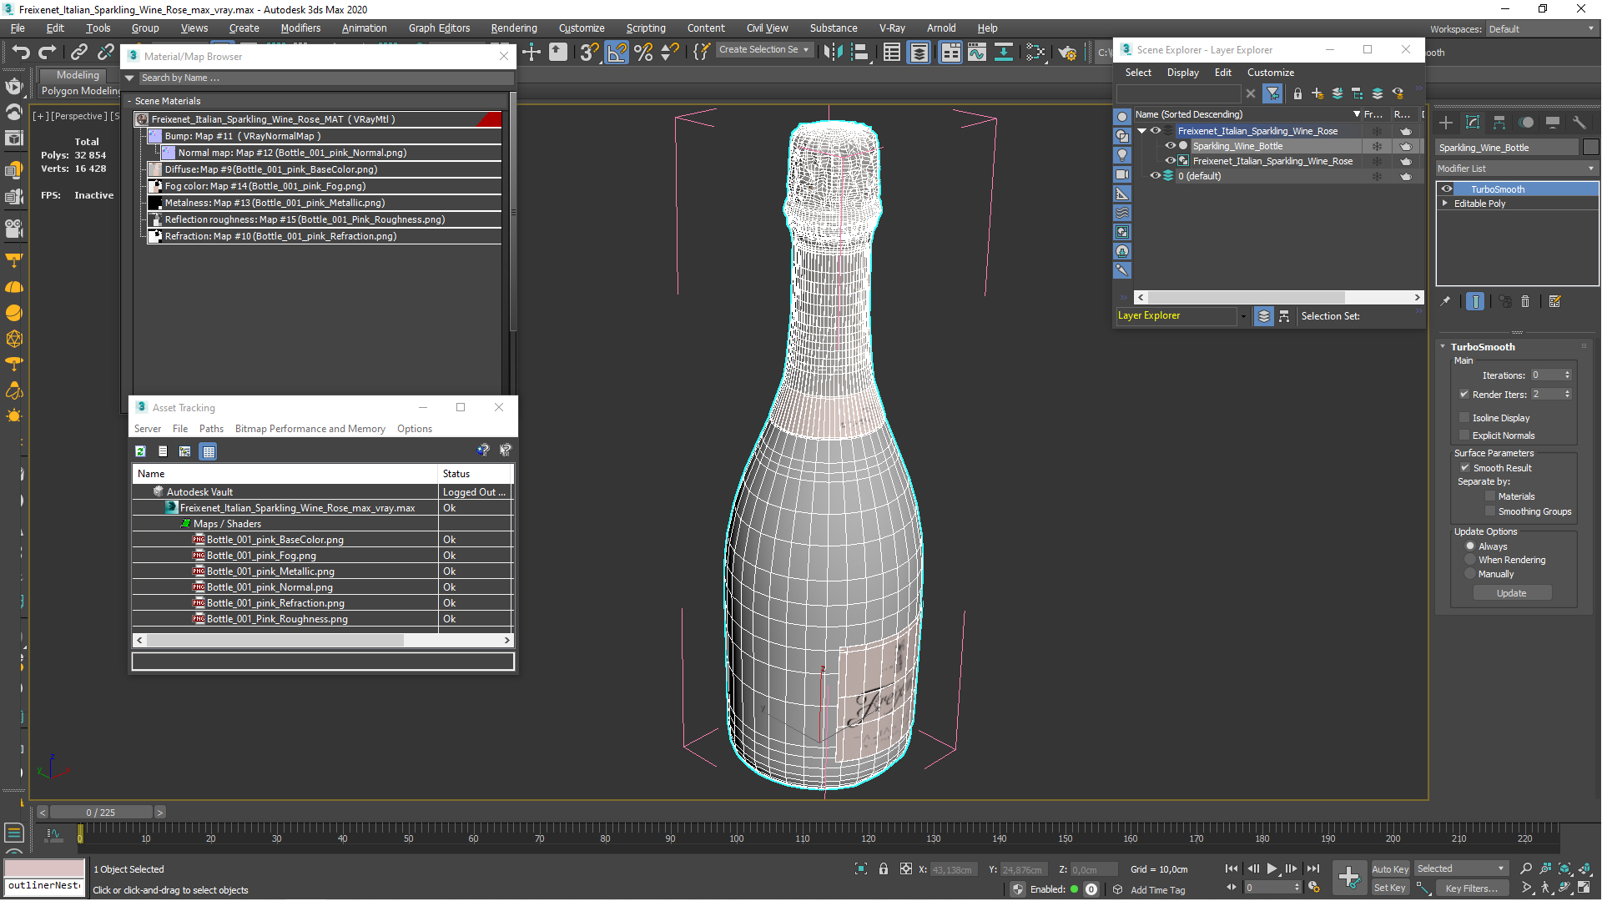1602x901 pixels.
Task: Switch to Utilities wrench tab
Action: [1579, 123]
